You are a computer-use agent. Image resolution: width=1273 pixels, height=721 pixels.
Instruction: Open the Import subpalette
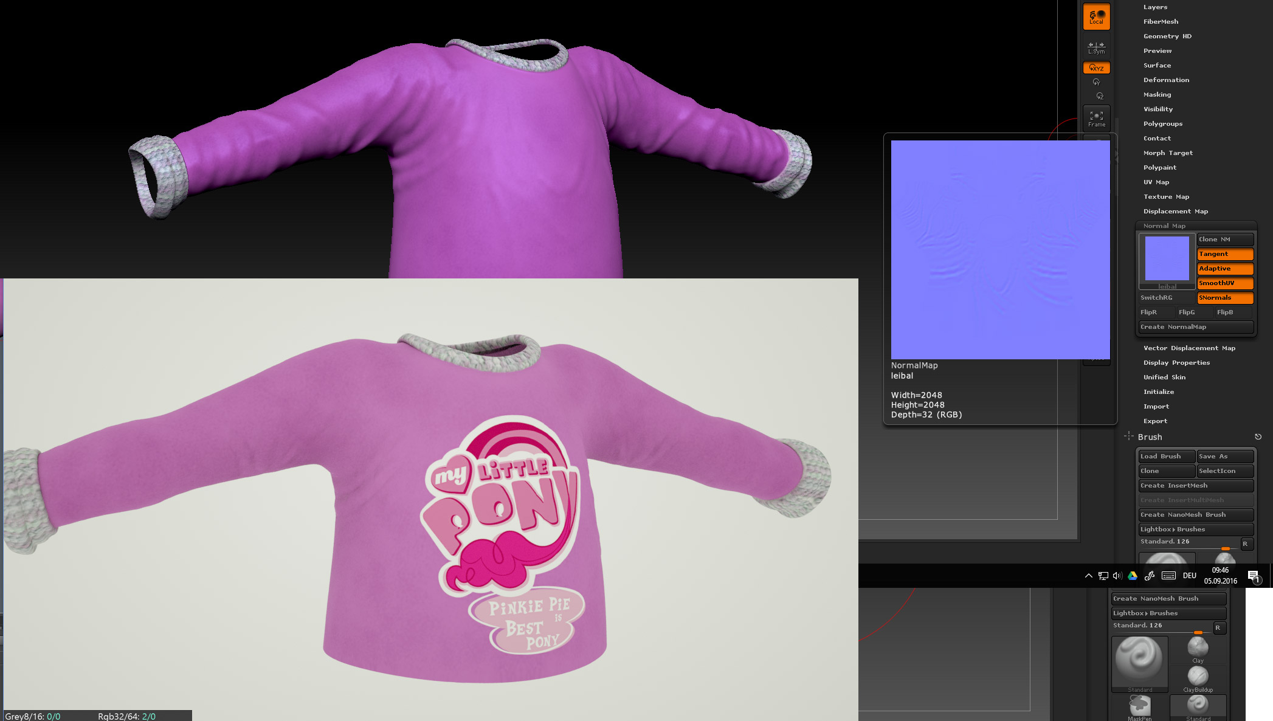click(1156, 407)
